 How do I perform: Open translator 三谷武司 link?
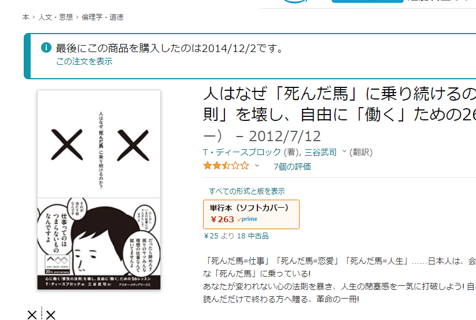click(x=320, y=152)
